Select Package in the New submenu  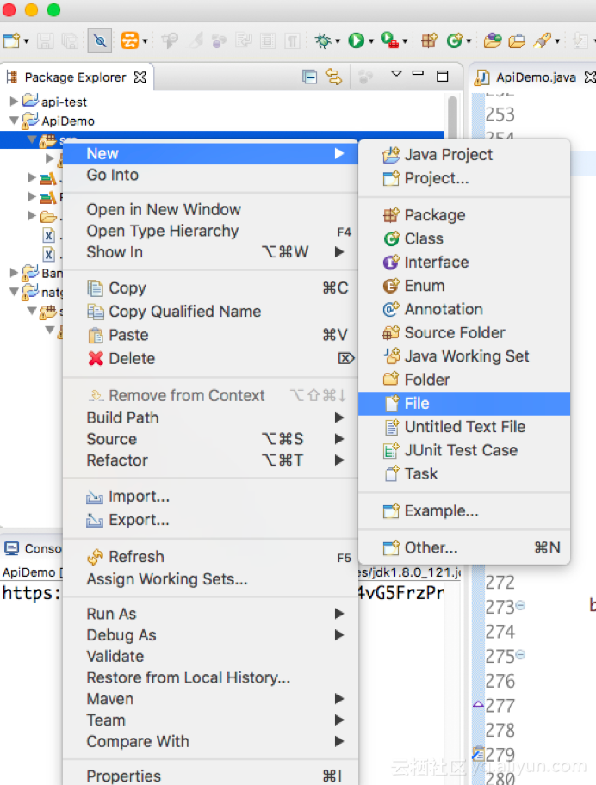click(464, 215)
